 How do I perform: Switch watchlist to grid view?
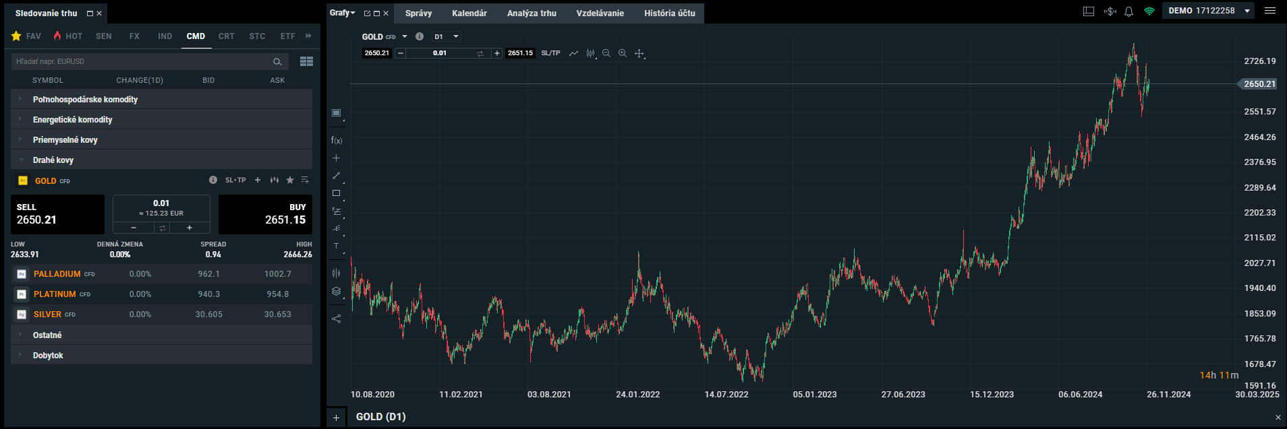[x=306, y=61]
